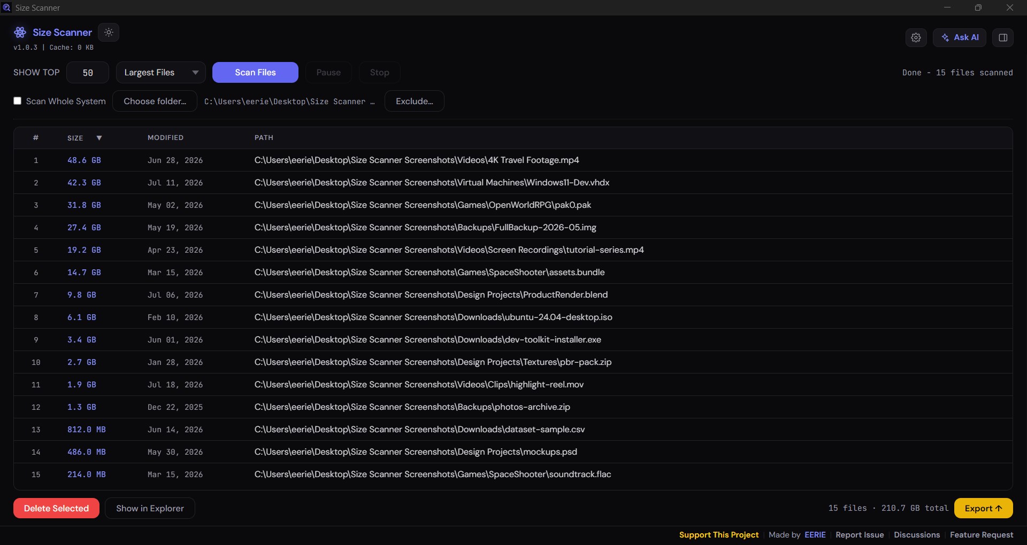Open settings via the gear icon
Viewport: 1027px width, 545px height.
tap(916, 37)
